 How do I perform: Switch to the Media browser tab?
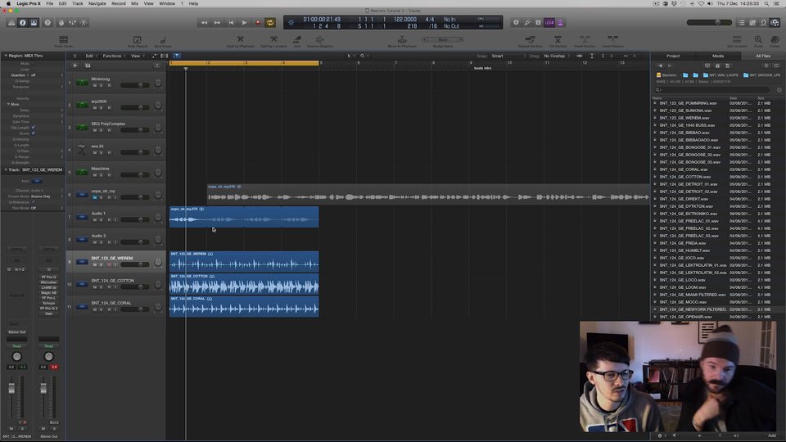(x=718, y=56)
